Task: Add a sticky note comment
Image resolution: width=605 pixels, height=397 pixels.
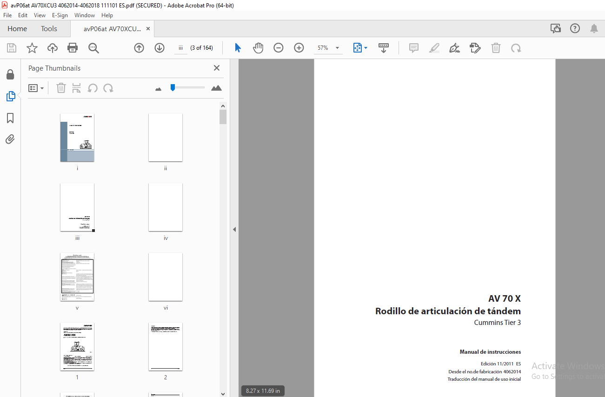Action: [414, 48]
